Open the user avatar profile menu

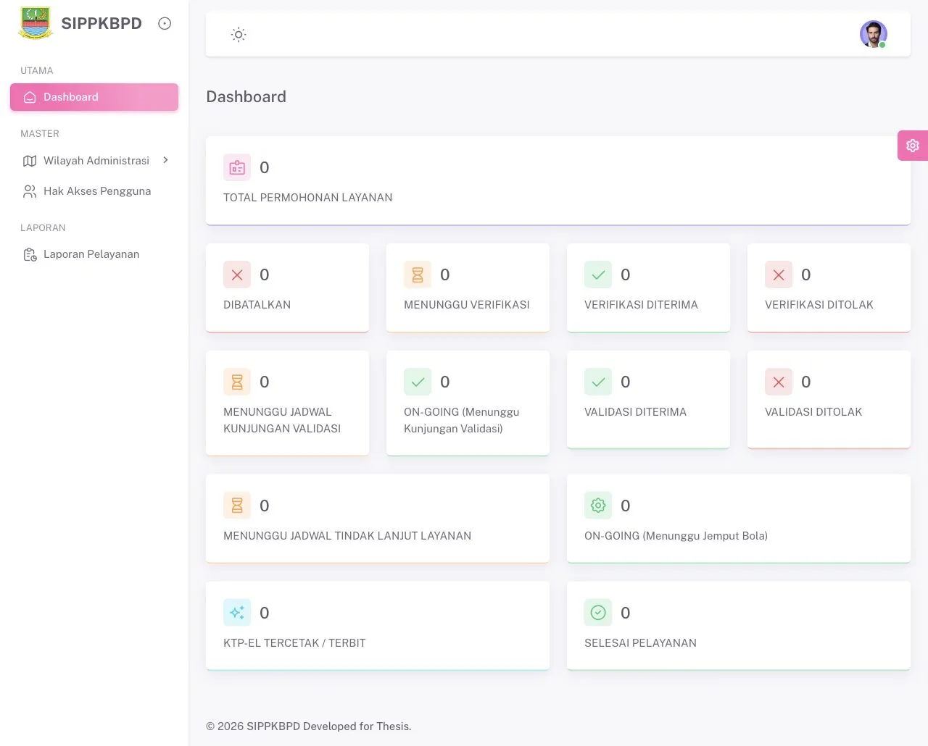[874, 34]
